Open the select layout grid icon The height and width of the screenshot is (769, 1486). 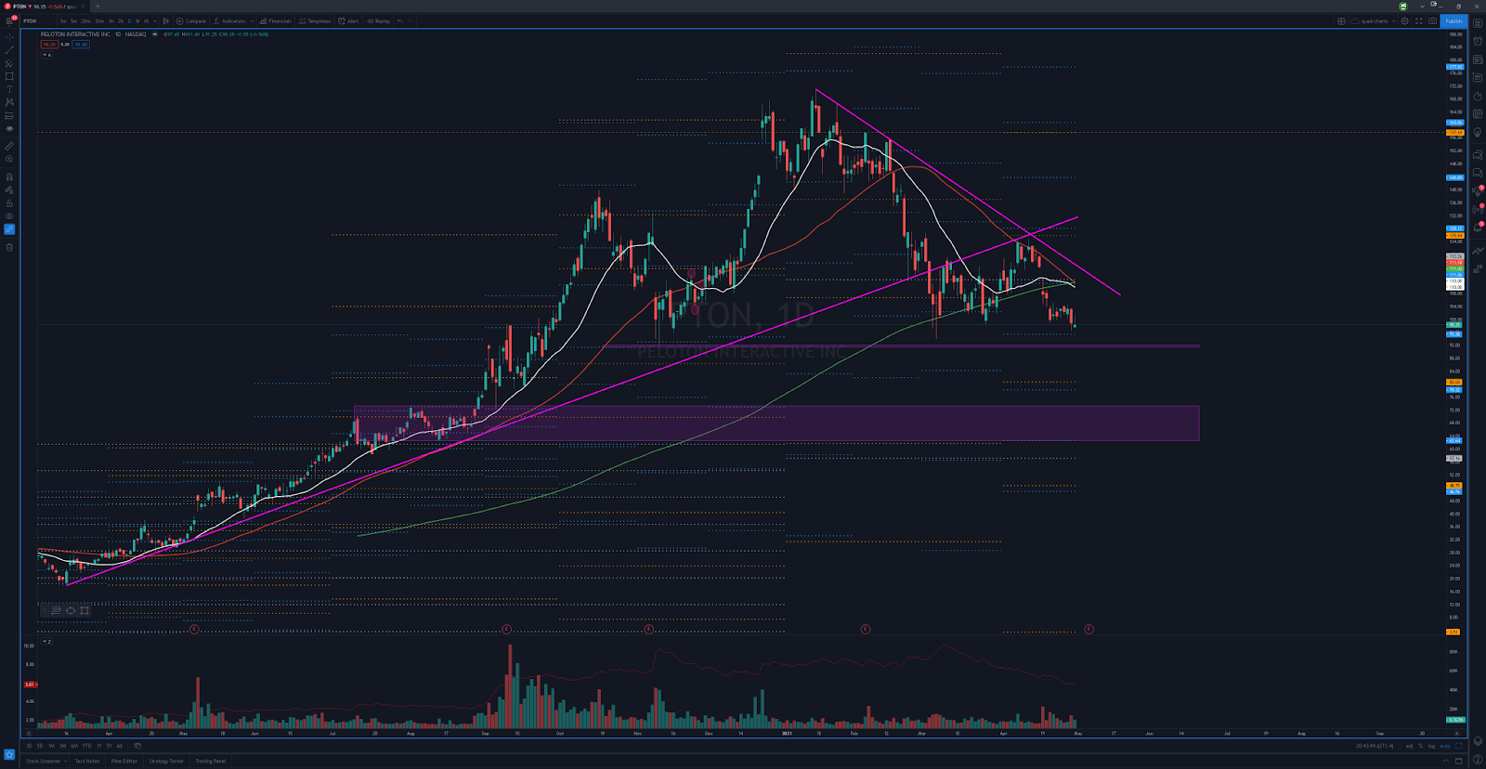pos(1341,21)
